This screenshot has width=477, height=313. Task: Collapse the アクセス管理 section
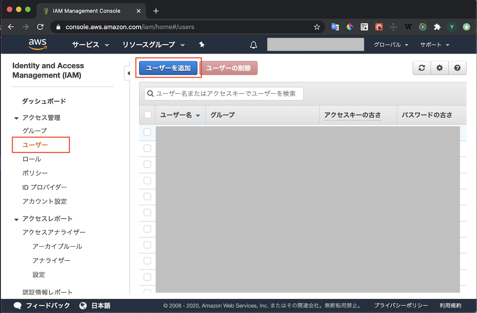[x=16, y=118]
